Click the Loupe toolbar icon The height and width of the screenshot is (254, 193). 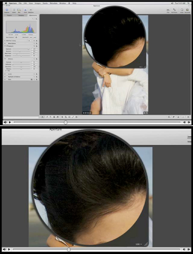[182, 11]
